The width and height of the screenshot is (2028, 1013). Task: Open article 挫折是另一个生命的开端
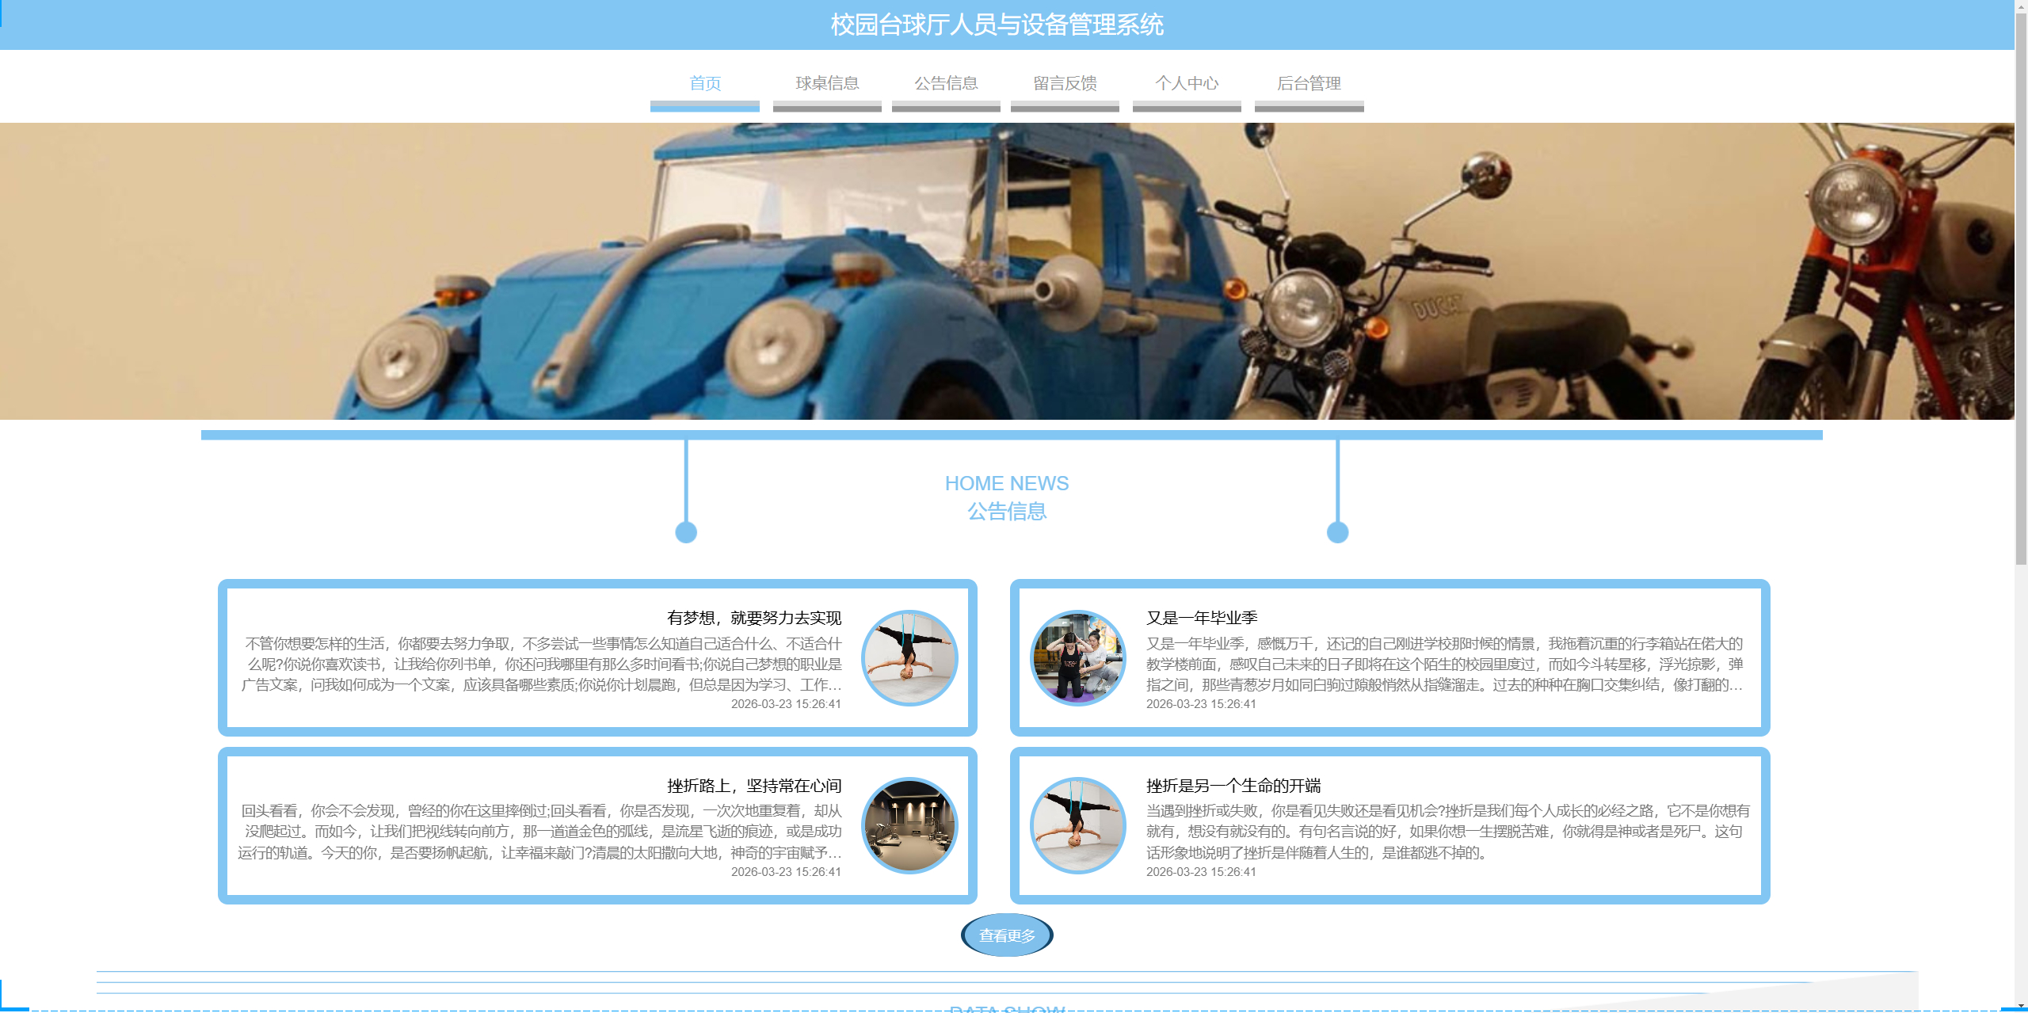[x=1233, y=786]
